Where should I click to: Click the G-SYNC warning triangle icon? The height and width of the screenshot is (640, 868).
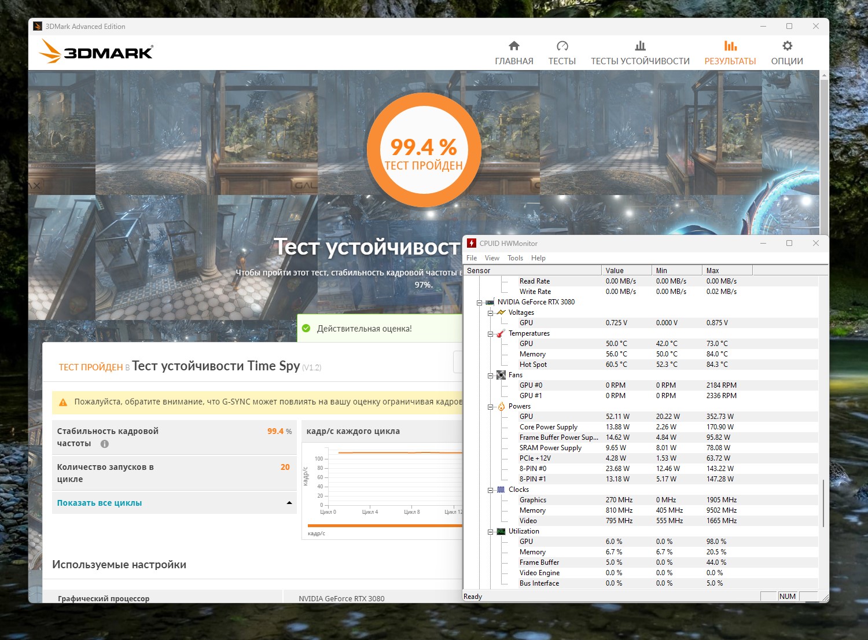tap(63, 402)
